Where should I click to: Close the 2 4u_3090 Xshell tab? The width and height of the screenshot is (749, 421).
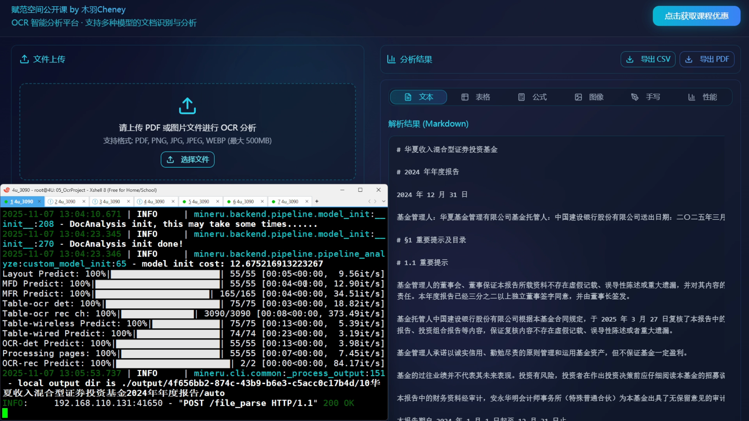coord(84,202)
